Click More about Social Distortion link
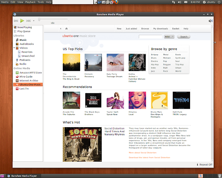This screenshot has width=222, height=178. [143, 153]
